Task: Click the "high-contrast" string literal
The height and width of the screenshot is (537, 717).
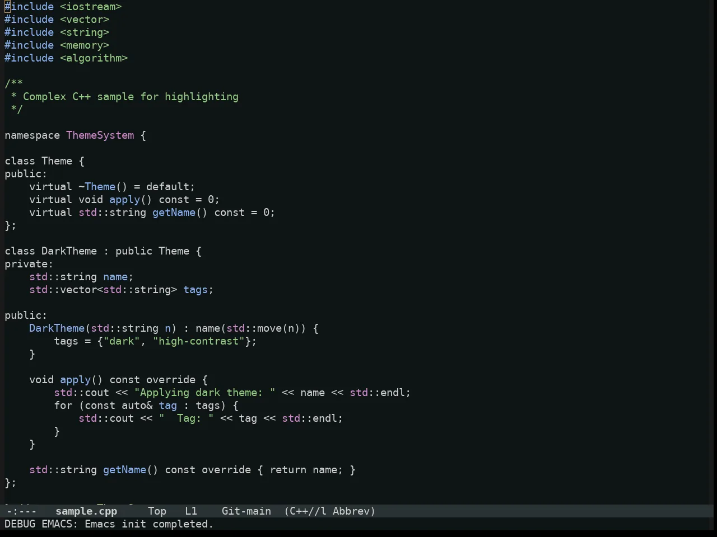Action: 199,341
